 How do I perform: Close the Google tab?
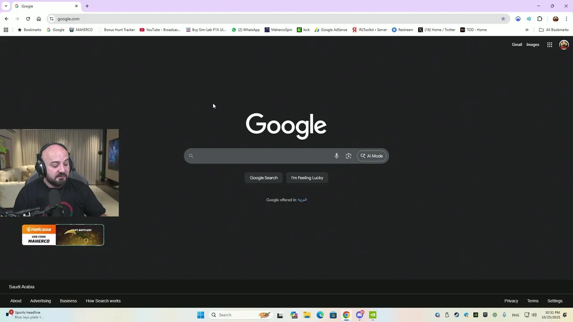[x=76, y=6]
